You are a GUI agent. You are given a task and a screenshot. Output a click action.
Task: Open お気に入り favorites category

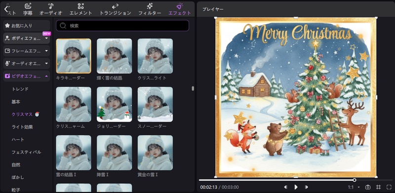point(27,26)
